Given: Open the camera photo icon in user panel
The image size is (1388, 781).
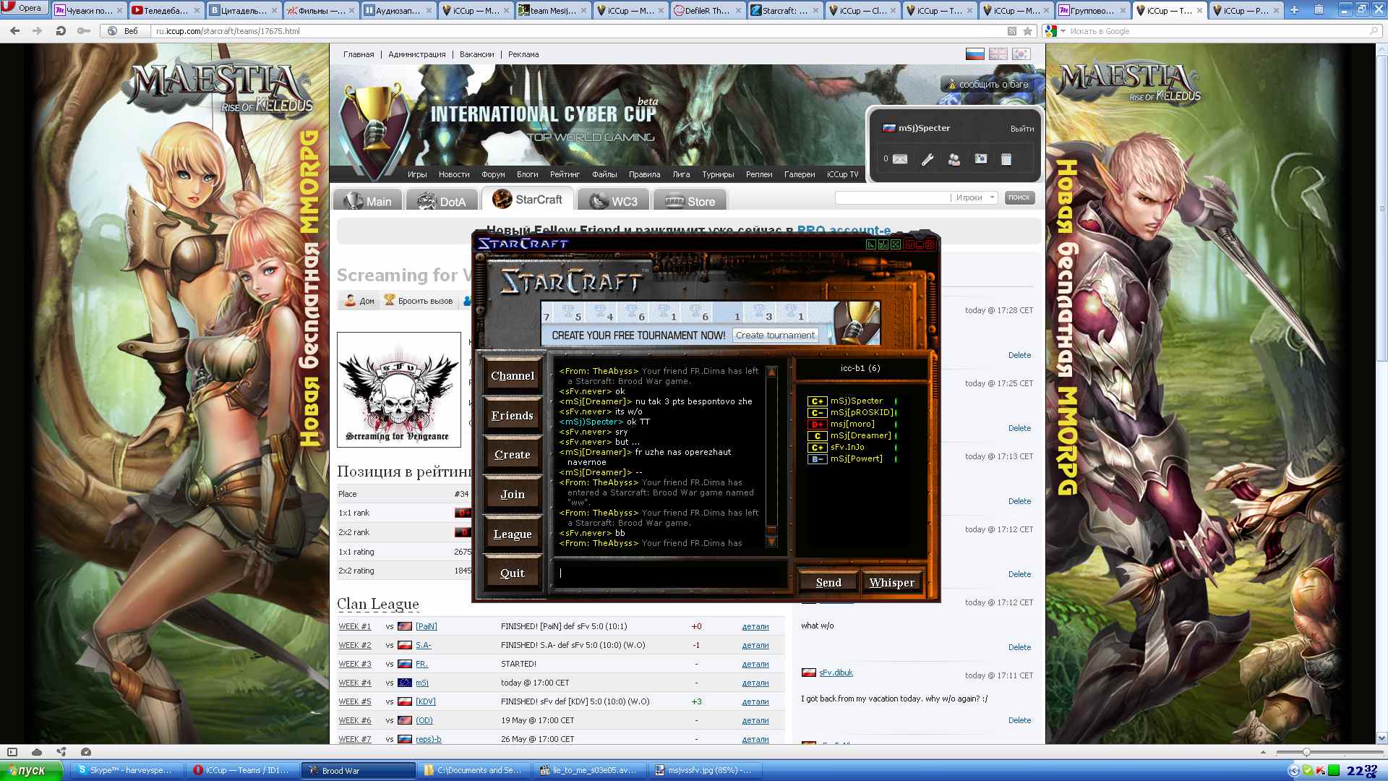Looking at the screenshot, I should [981, 159].
